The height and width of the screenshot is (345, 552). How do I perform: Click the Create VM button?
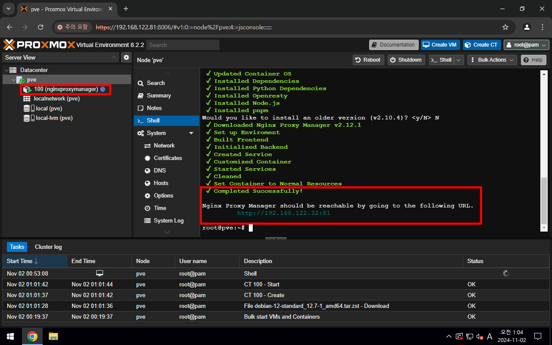point(439,45)
